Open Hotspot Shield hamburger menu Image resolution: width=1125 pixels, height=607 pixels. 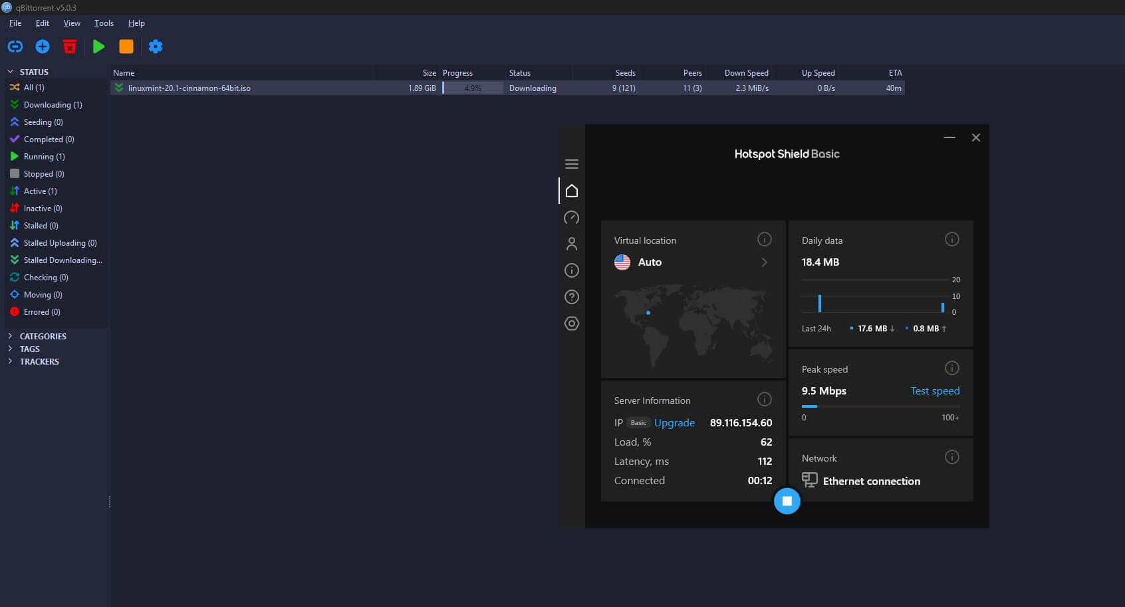[x=572, y=164]
